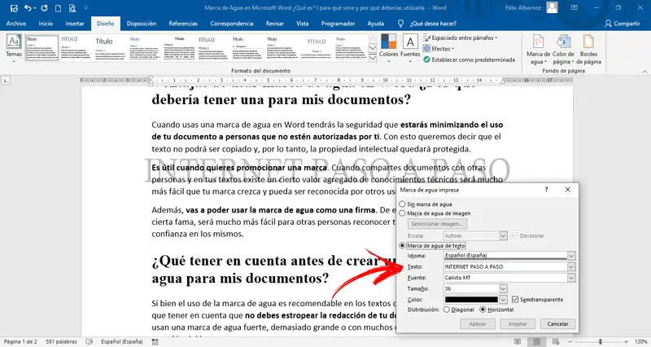651x347 pixels.
Task: Choose Horizontal distribution radio button
Action: point(483,310)
